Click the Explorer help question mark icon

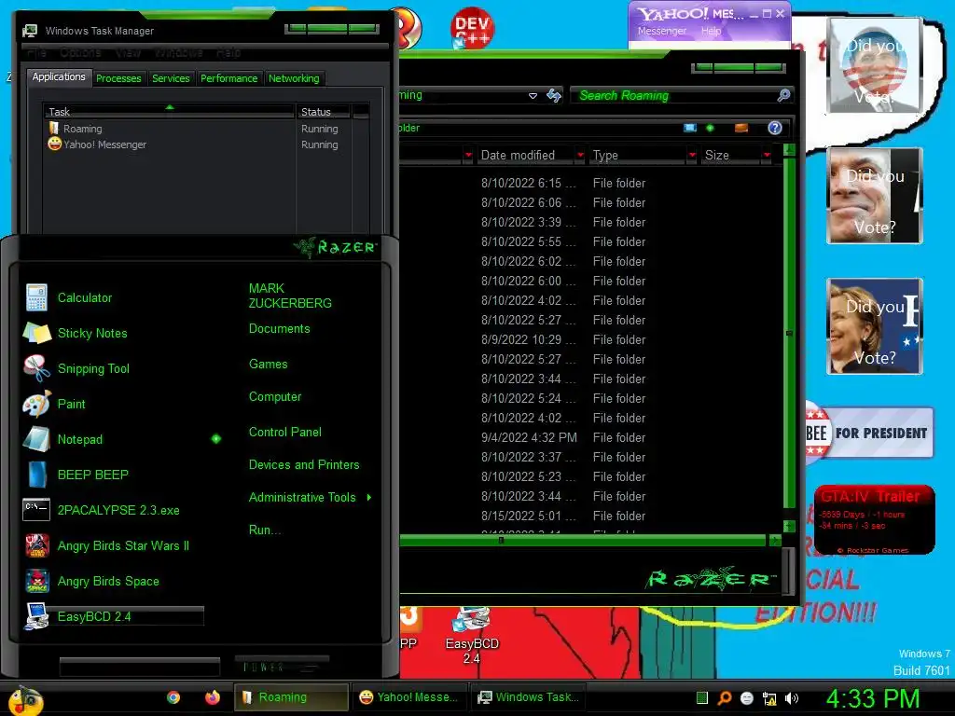point(775,128)
